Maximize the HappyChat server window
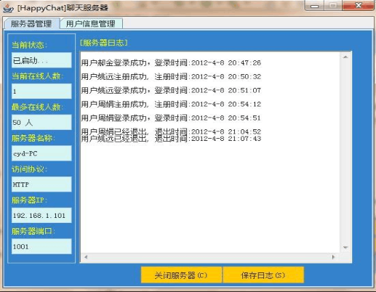 333,5
